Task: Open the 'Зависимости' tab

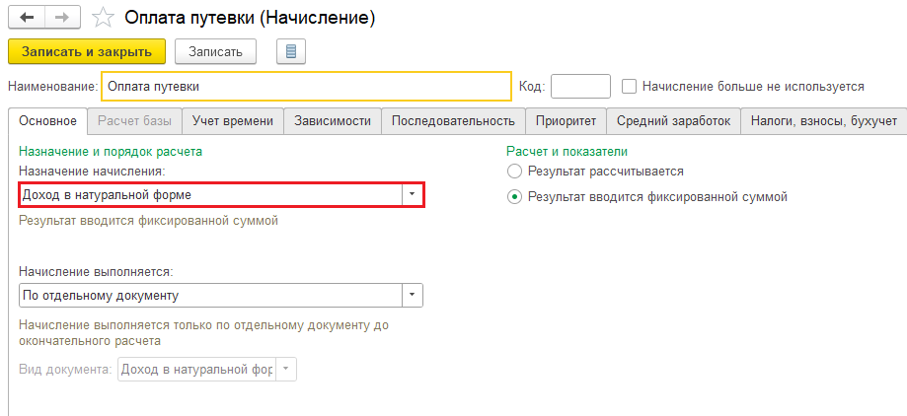Action: [x=332, y=121]
